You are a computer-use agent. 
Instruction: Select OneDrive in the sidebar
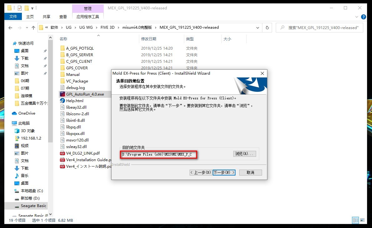[23, 113]
